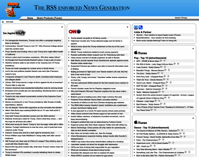Viewport: 199px width, 157px height.
Task: Open iTunes link icon for Lose Control
Action: point(165,67)
